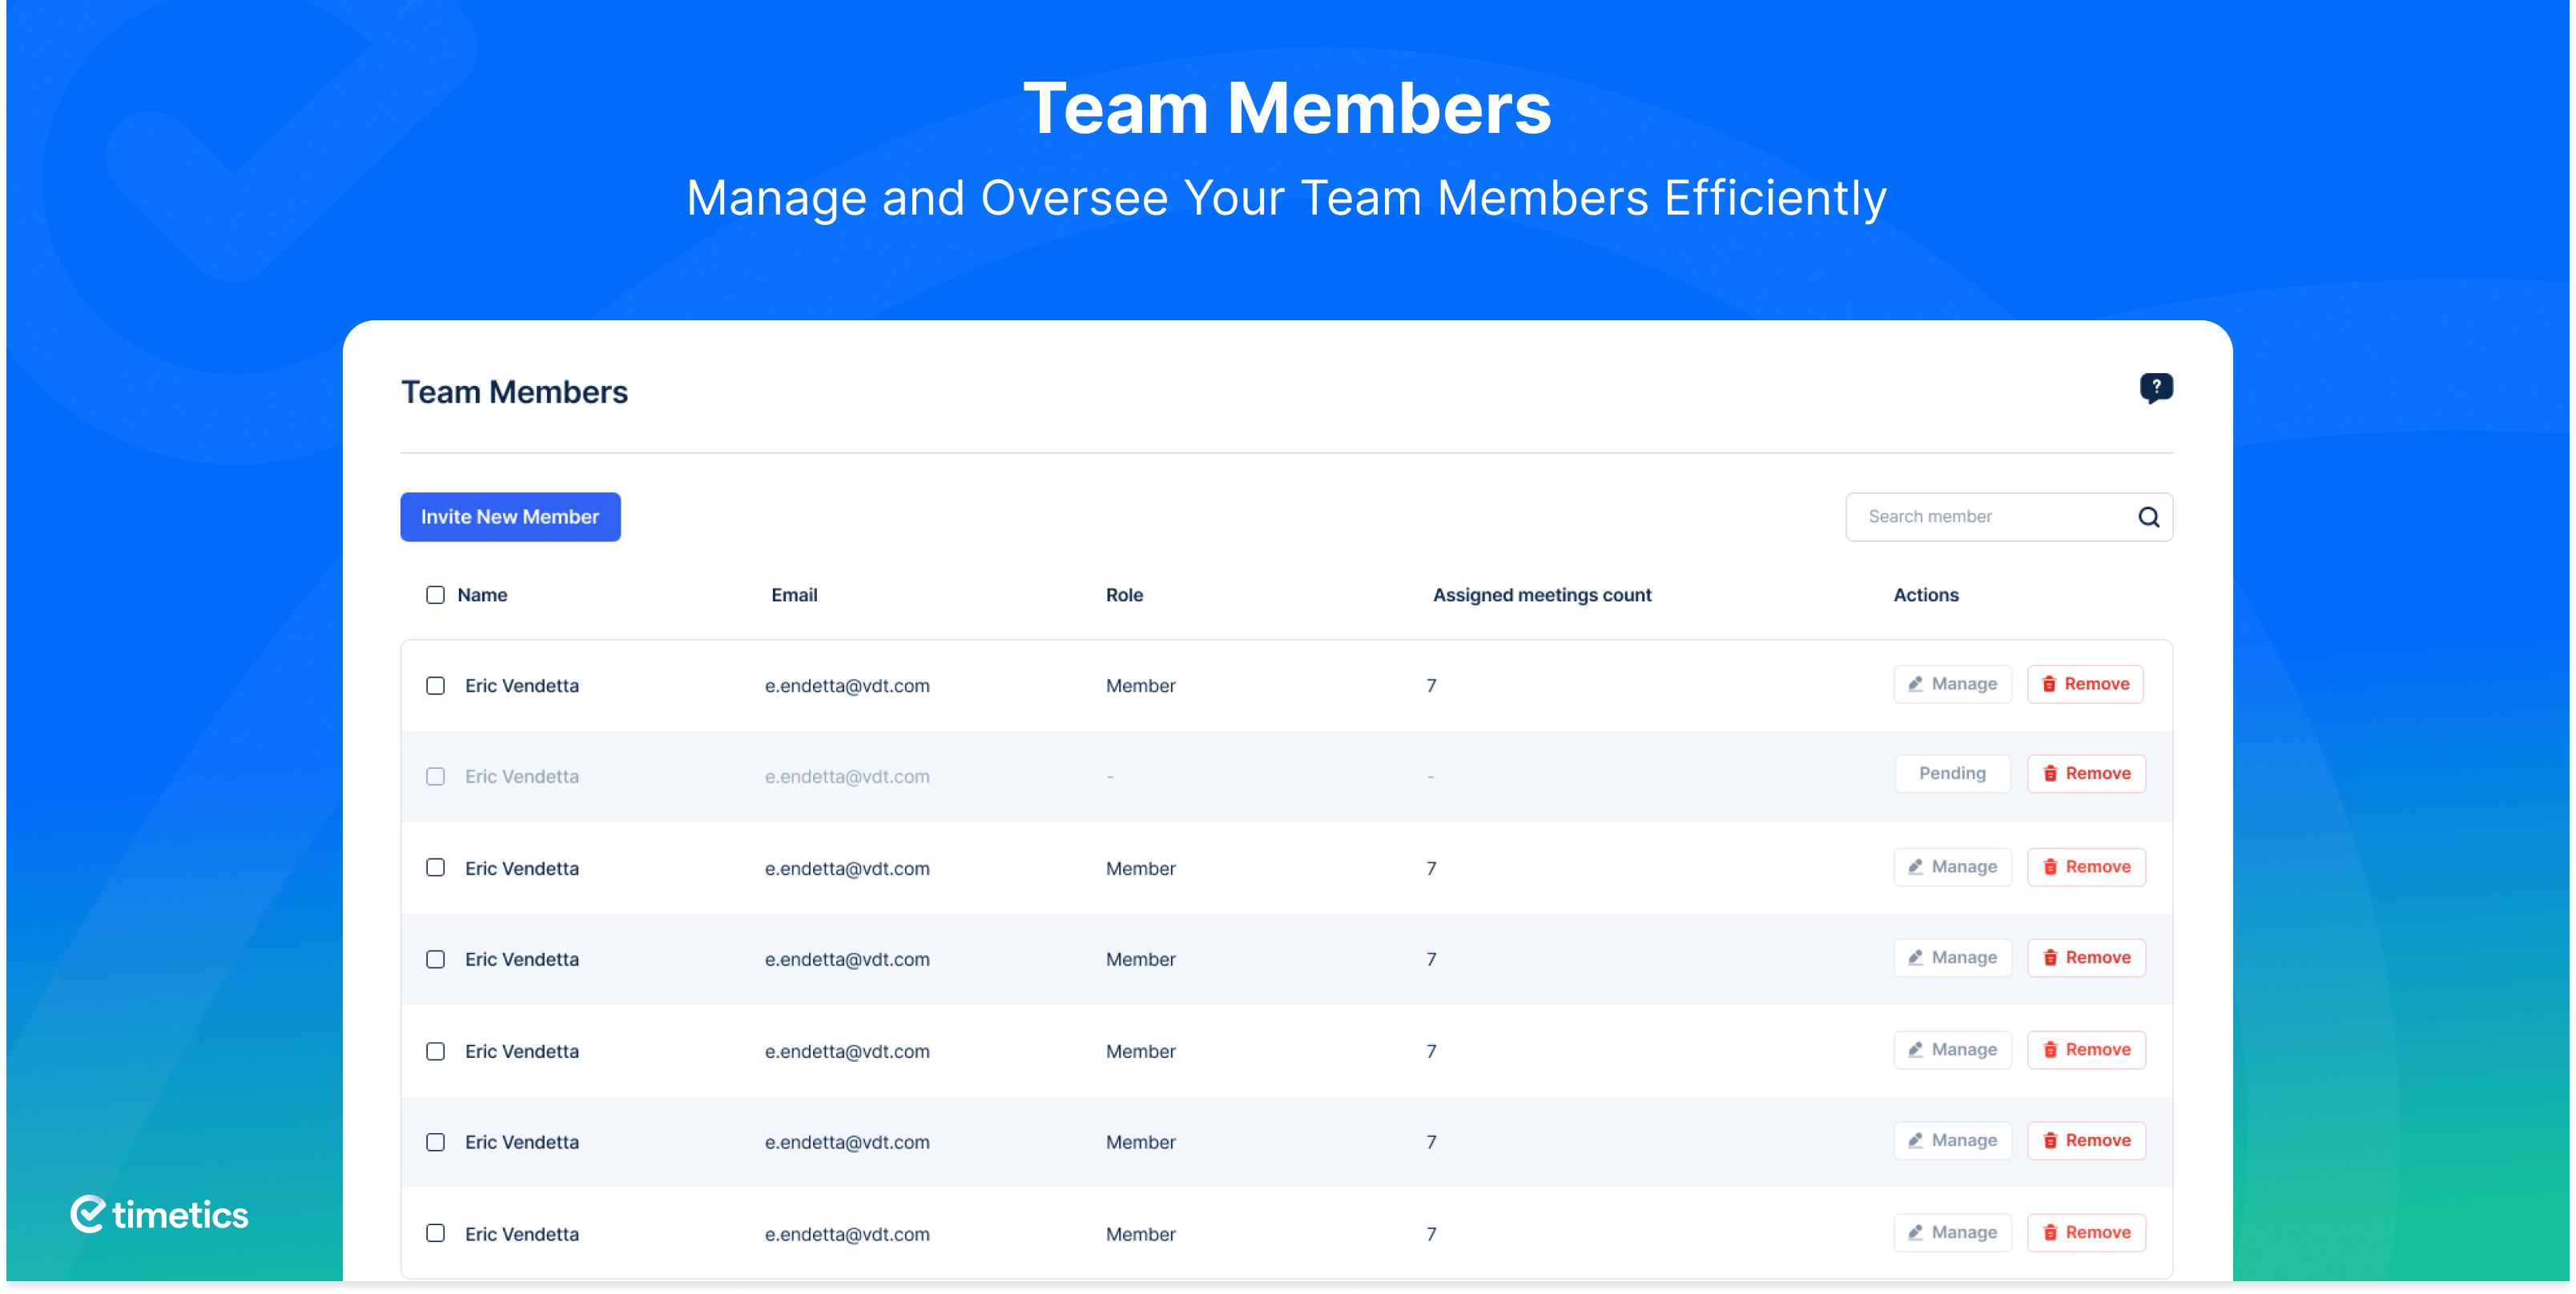Tick checkbox in row right below pending row
Viewport: 2576px width, 1294px height.
pos(435,867)
